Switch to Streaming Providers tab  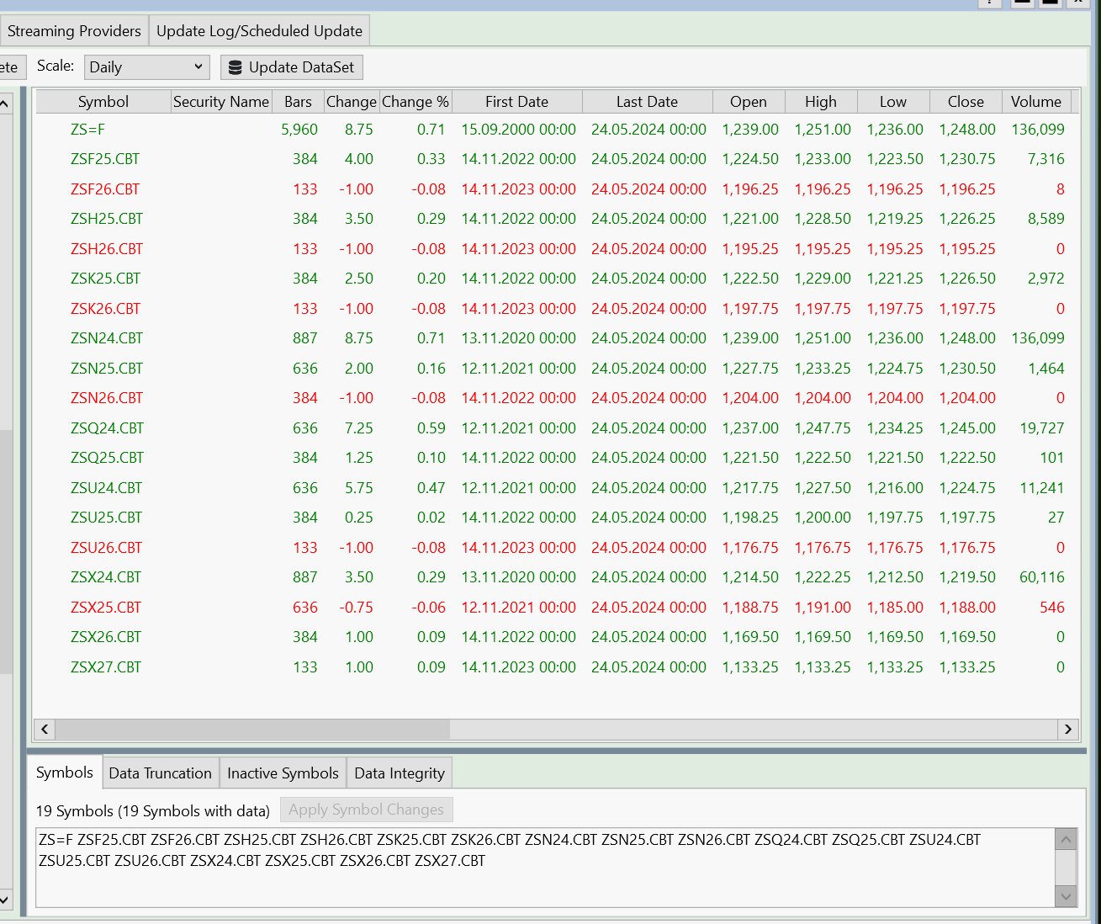tap(74, 31)
